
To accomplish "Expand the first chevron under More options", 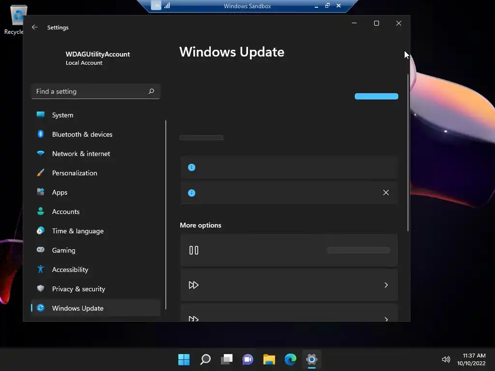I will 386,285.
